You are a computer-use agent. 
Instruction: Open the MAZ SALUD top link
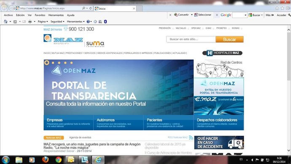click(181, 28)
